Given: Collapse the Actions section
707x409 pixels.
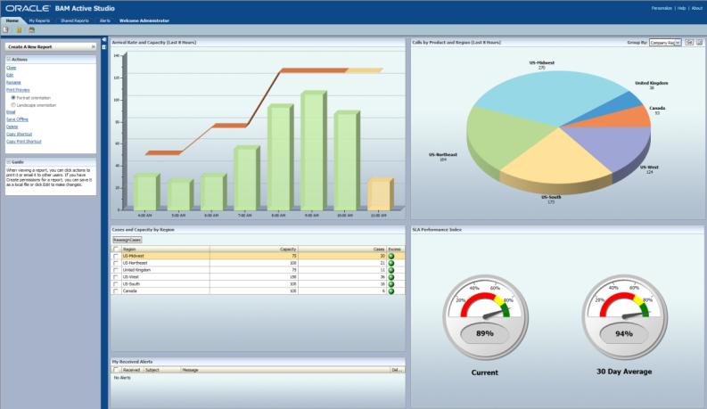Looking at the screenshot, I should [x=9, y=59].
